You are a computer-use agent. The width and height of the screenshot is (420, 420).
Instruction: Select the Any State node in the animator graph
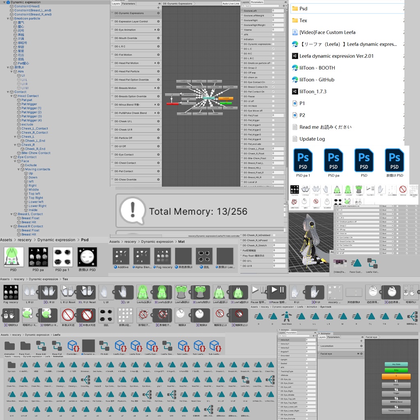coord(396,364)
